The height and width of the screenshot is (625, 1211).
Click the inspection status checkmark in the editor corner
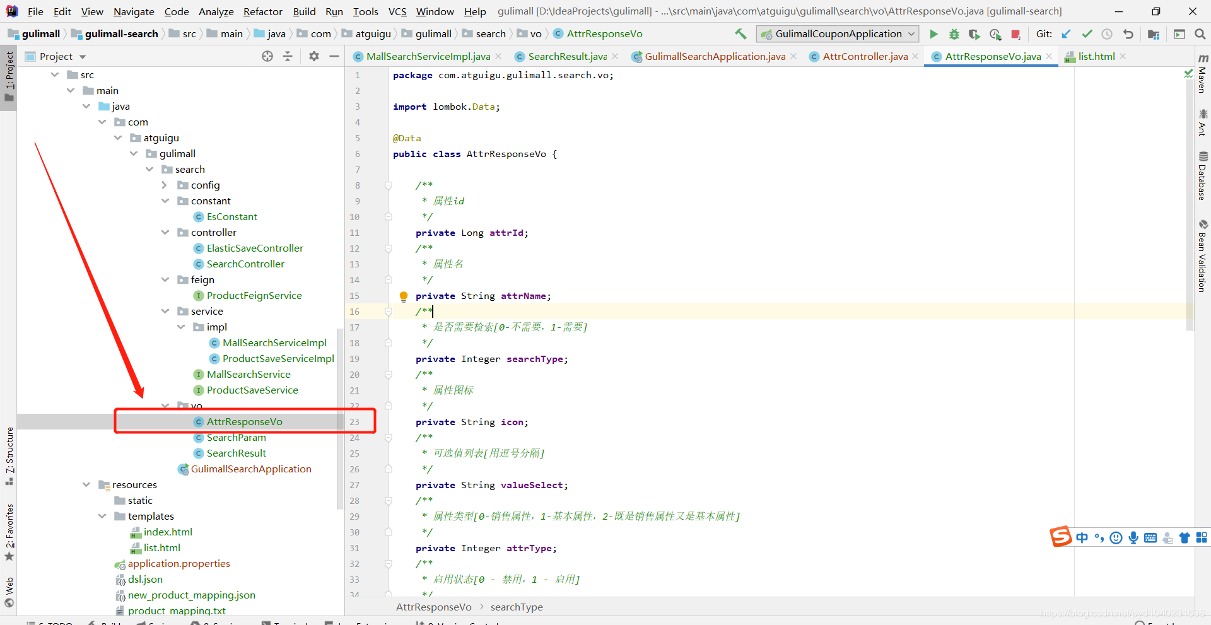click(1189, 74)
